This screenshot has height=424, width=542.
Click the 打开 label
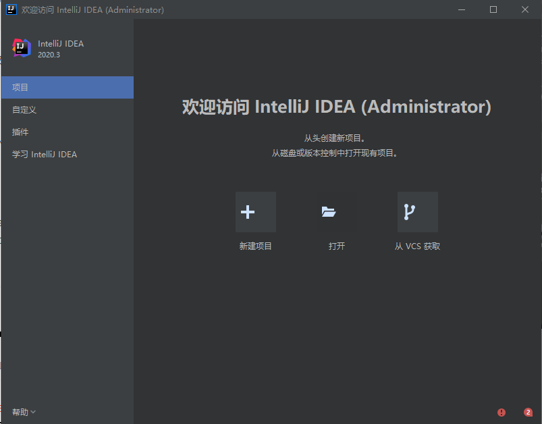tap(337, 246)
